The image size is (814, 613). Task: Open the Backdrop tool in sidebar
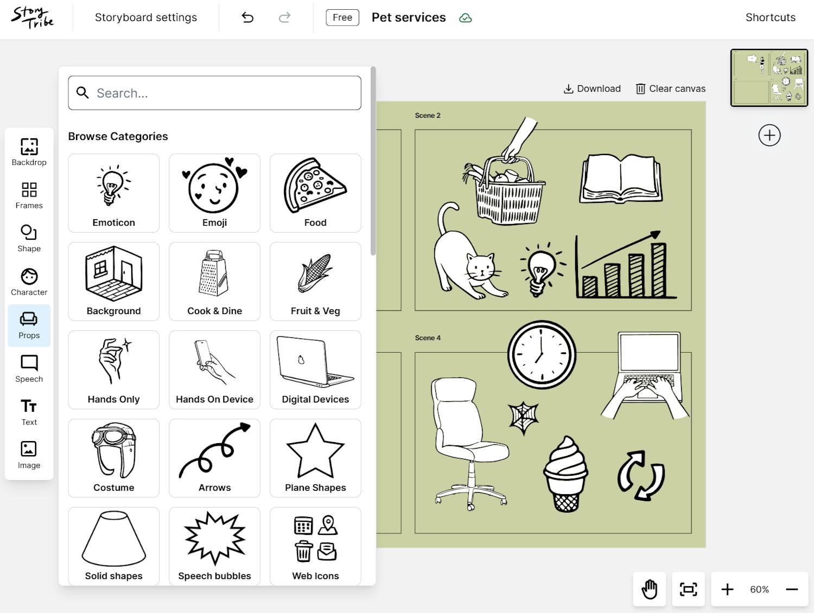tap(29, 152)
